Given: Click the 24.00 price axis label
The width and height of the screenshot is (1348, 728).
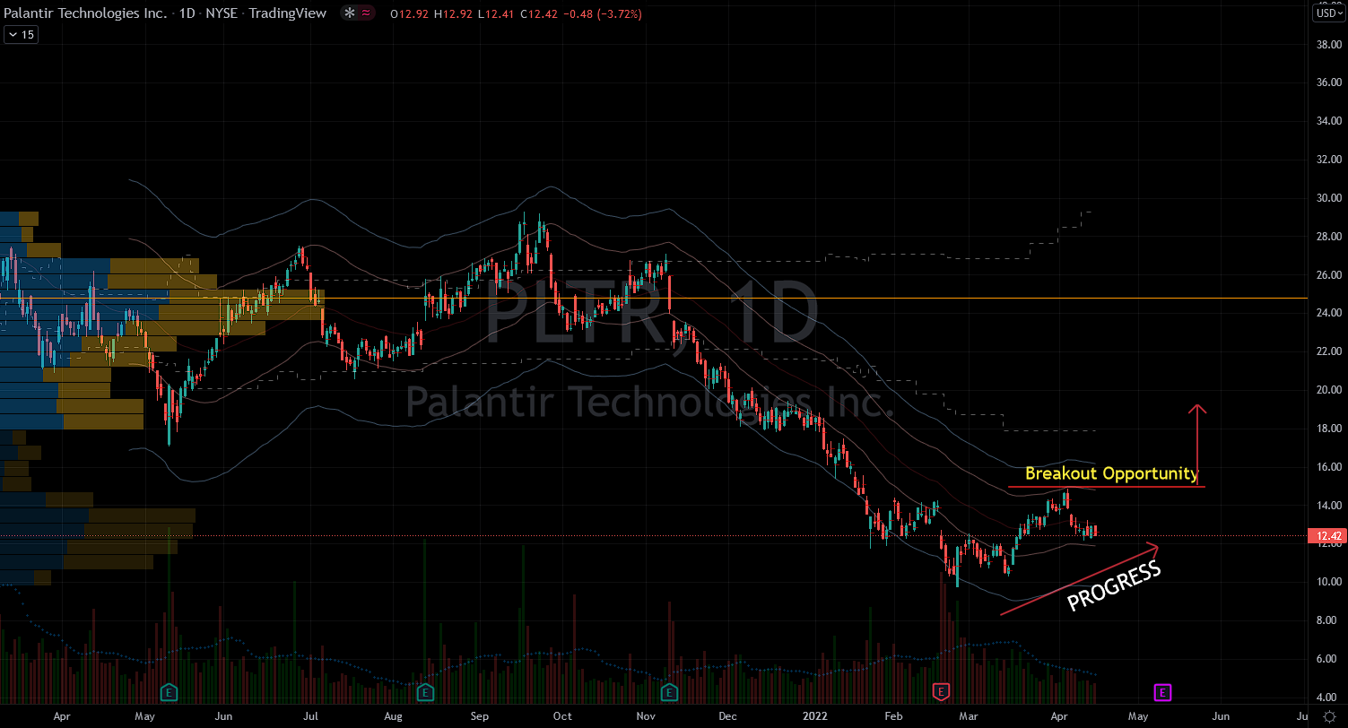Looking at the screenshot, I should (1328, 313).
